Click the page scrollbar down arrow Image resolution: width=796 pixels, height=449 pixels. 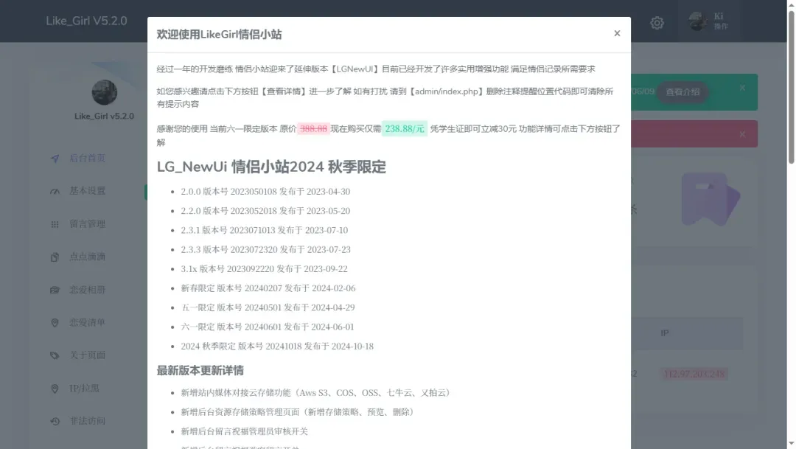(x=791, y=443)
